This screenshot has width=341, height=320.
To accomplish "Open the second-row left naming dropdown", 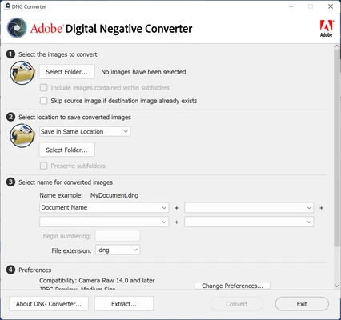I will pyautogui.click(x=104, y=222).
